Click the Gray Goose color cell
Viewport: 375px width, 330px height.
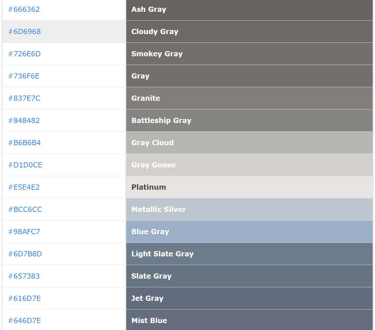[249, 165]
